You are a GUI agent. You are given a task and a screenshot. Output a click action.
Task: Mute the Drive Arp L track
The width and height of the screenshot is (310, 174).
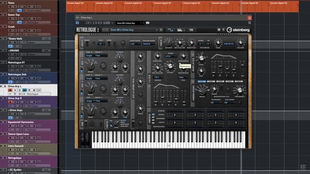1,87
